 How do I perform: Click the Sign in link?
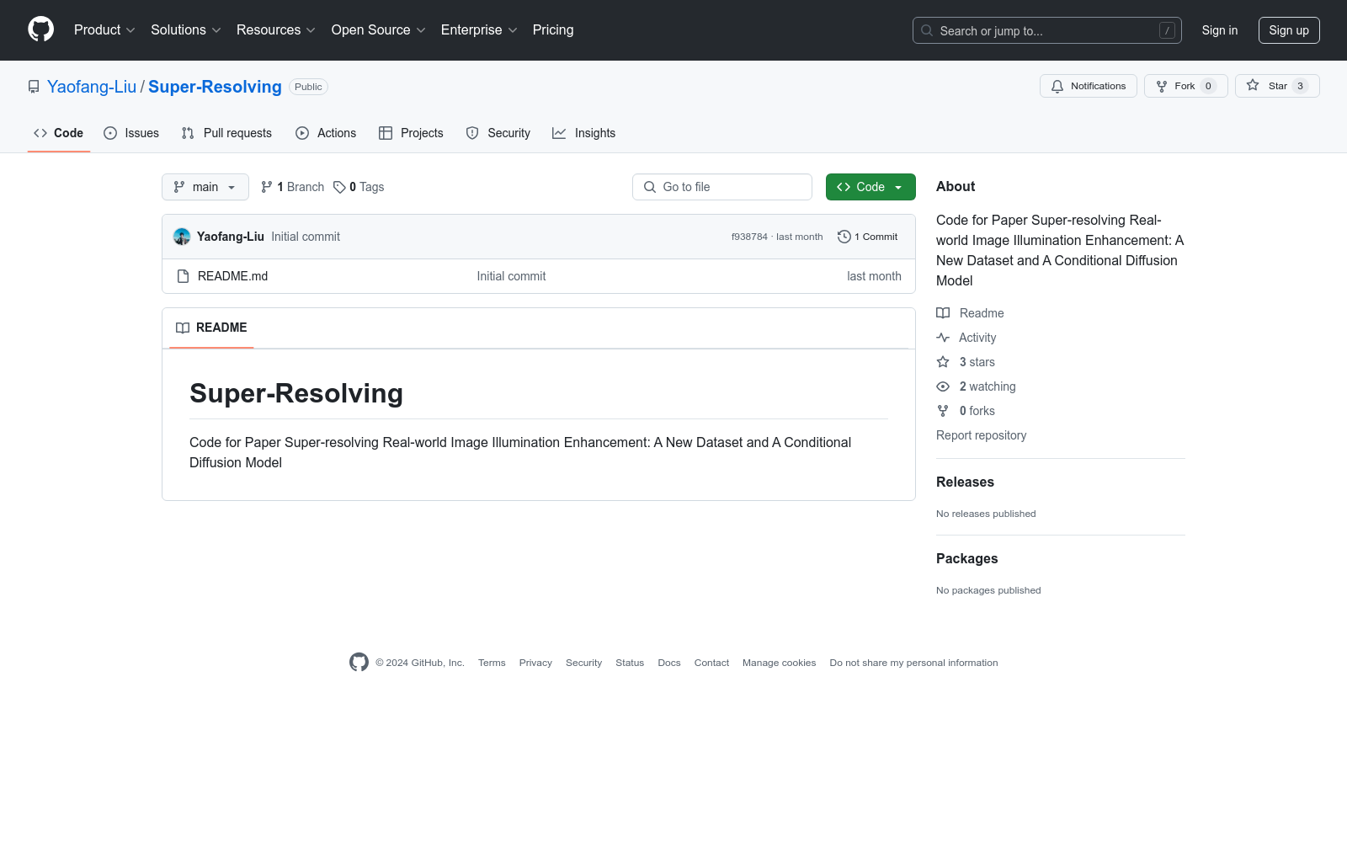1220,30
